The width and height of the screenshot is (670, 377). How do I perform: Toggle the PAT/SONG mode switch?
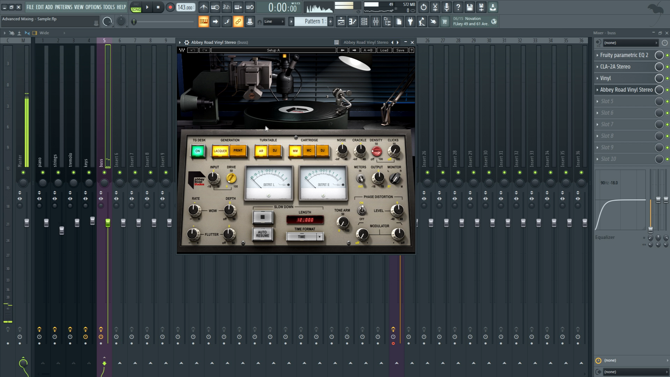click(x=136, y=7)
